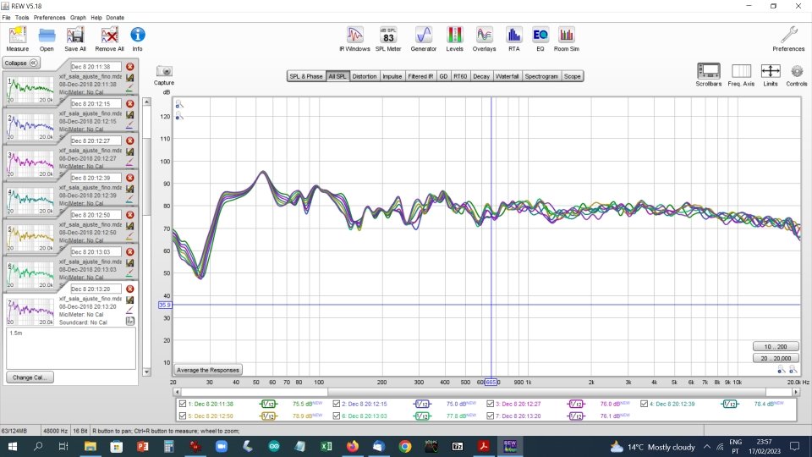Click name field of measurement Dec 8 20:12:39
812x457 pixels.
coord(96,178)
